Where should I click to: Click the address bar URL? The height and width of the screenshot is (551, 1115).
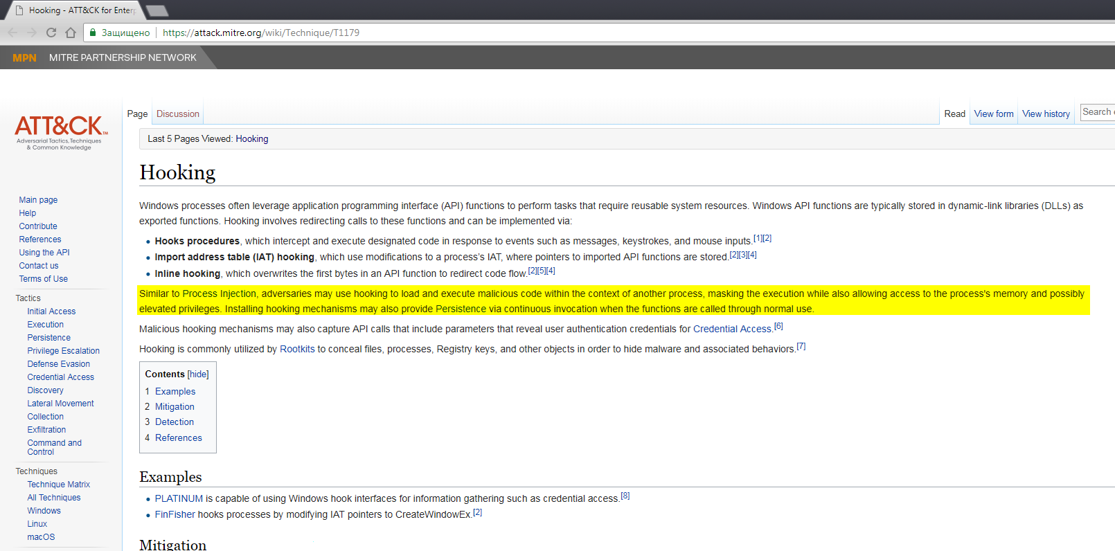click(x=261, y=33)
